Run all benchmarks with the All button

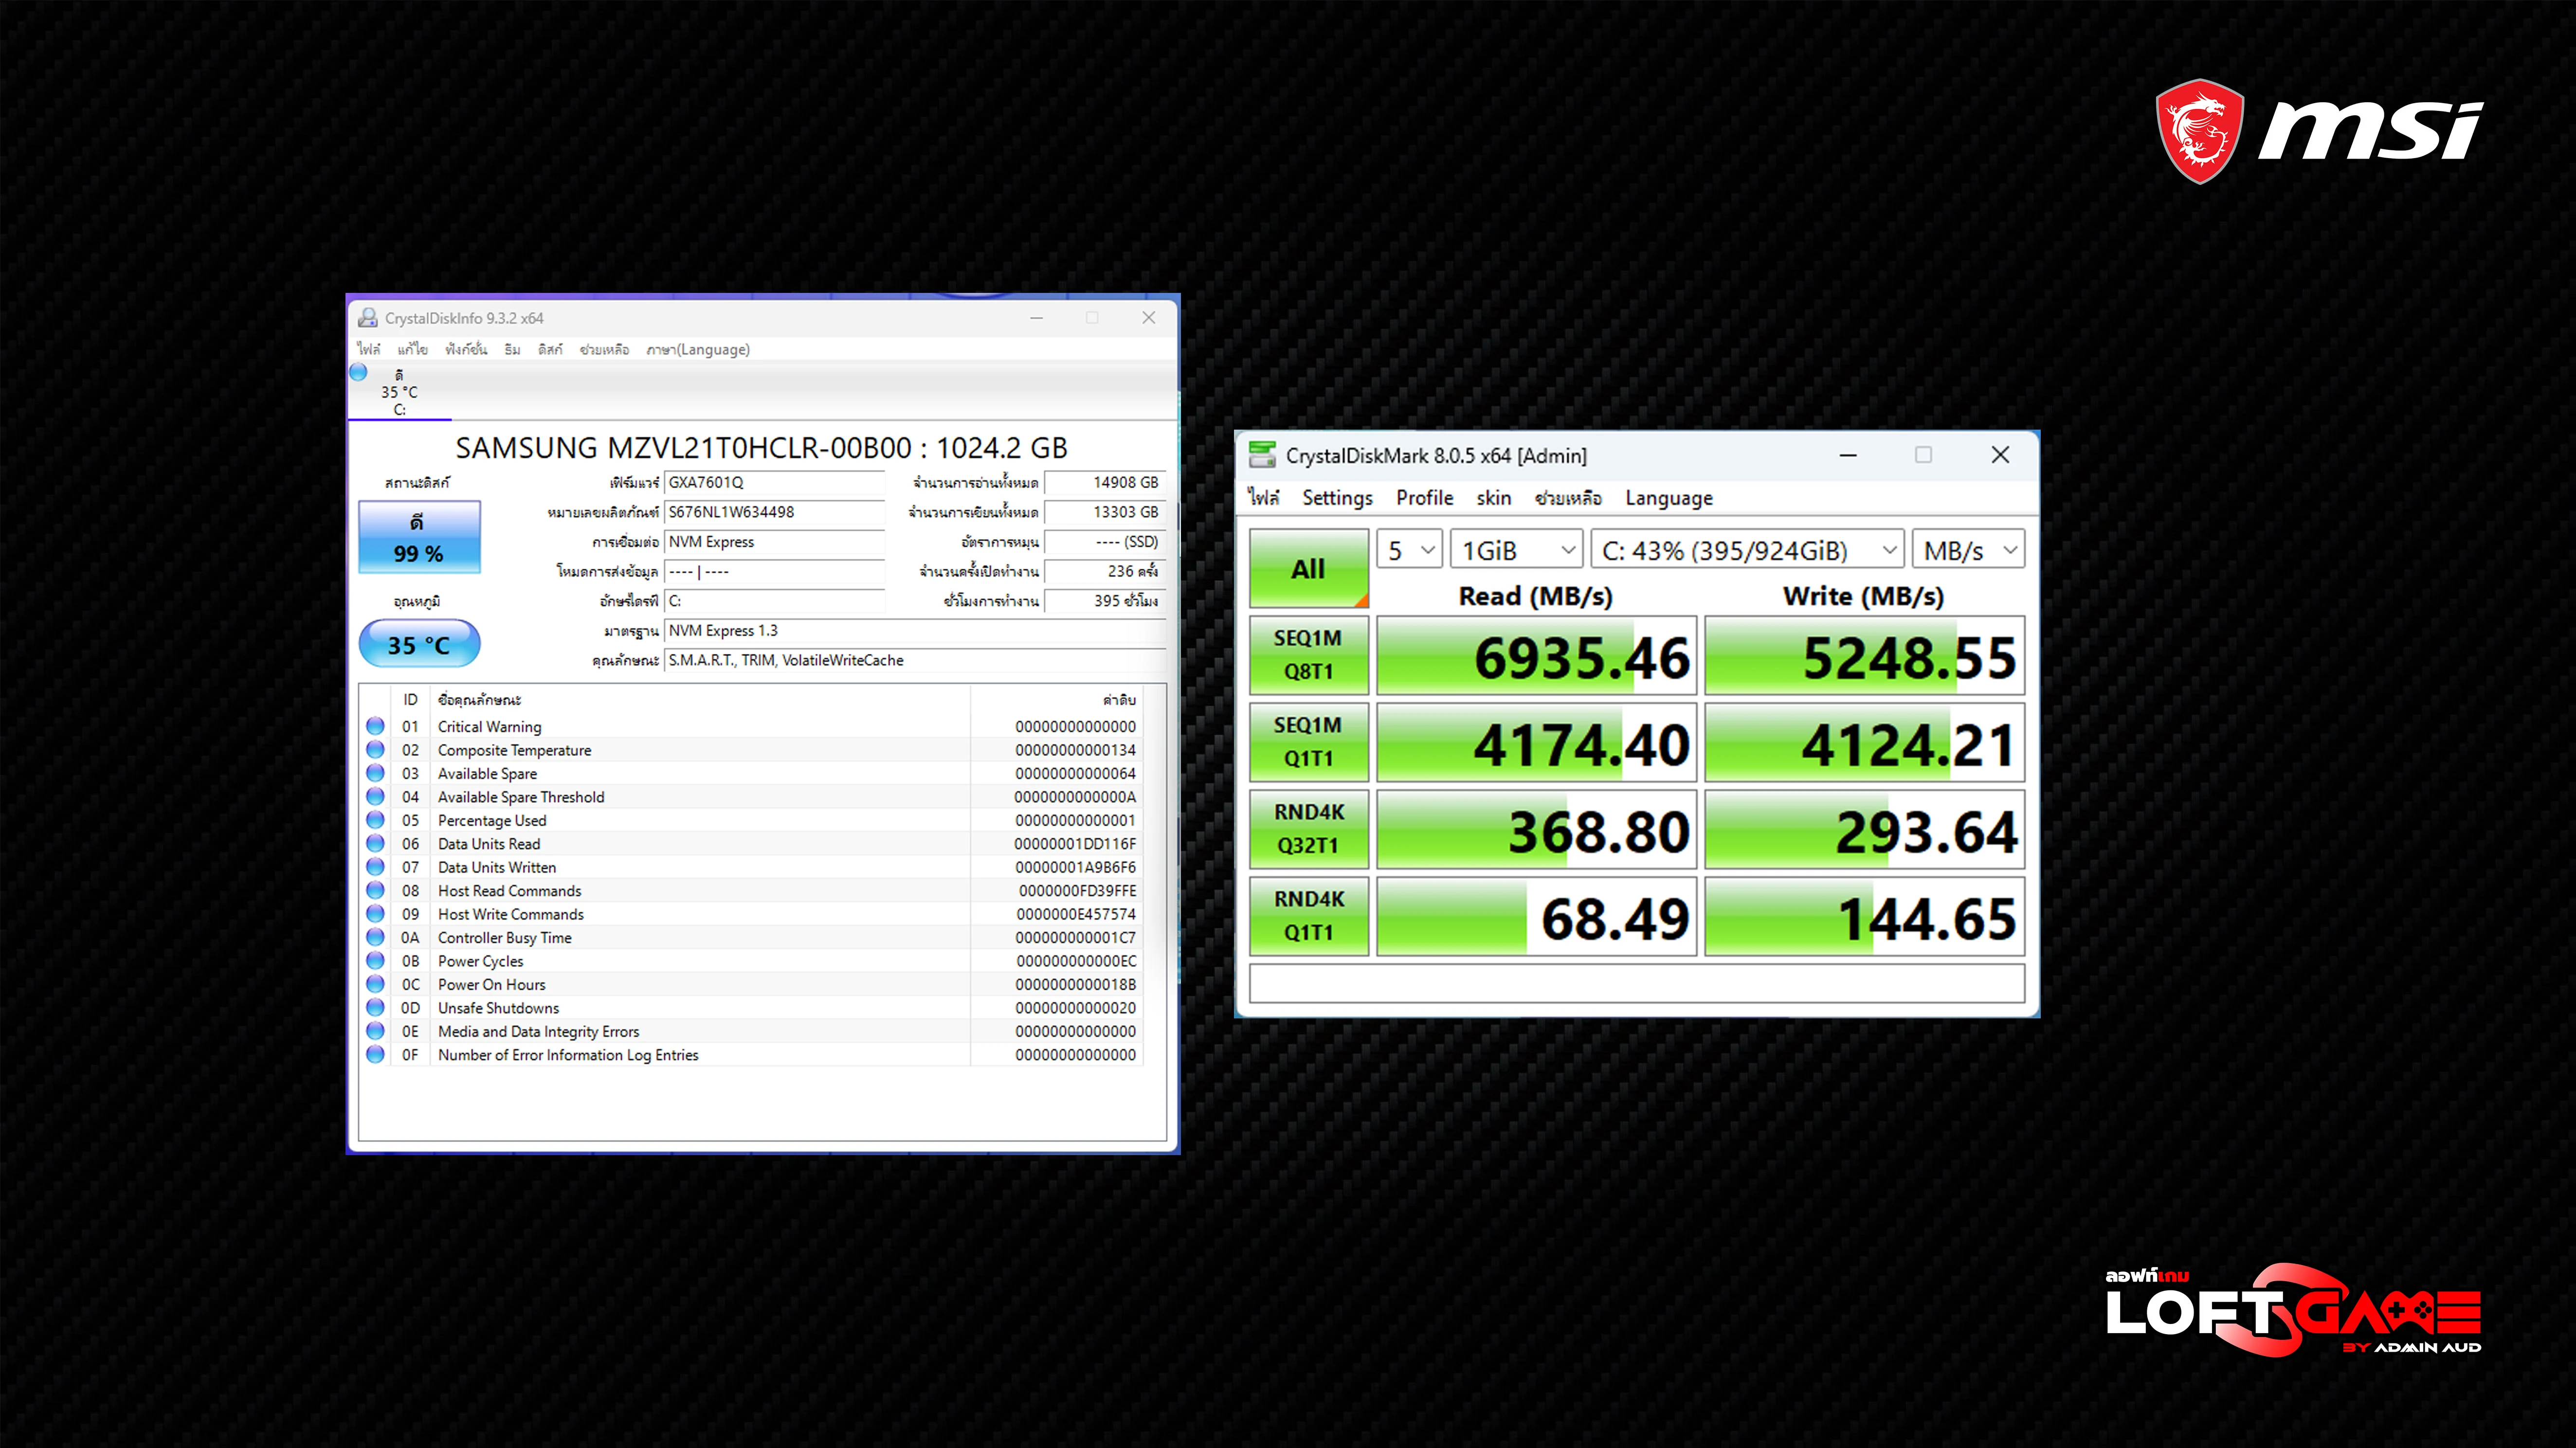[x=1308, y=568]
